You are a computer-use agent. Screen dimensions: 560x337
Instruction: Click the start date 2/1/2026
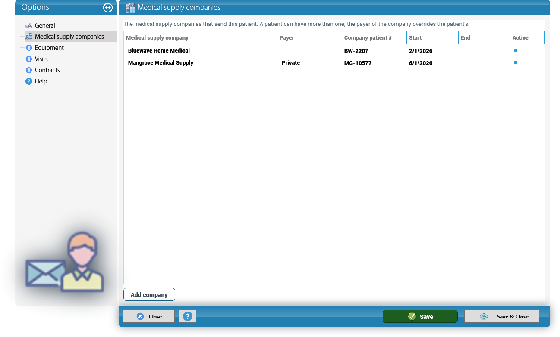[421, 51]
